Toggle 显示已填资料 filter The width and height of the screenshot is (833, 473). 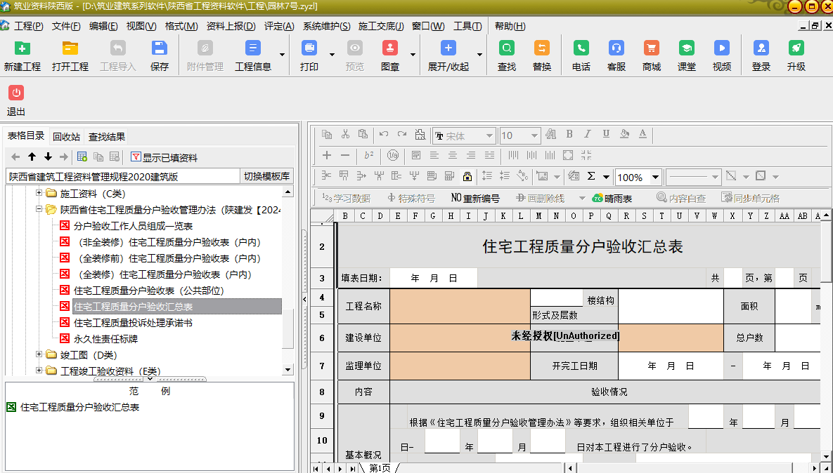point(163,157)
